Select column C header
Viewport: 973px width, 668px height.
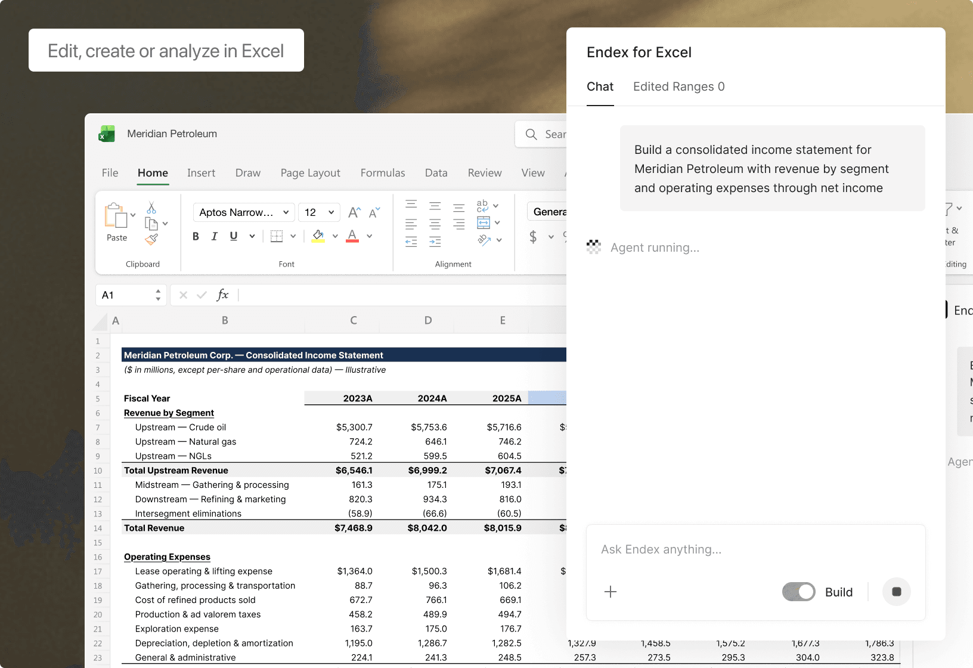click(354, 321)
